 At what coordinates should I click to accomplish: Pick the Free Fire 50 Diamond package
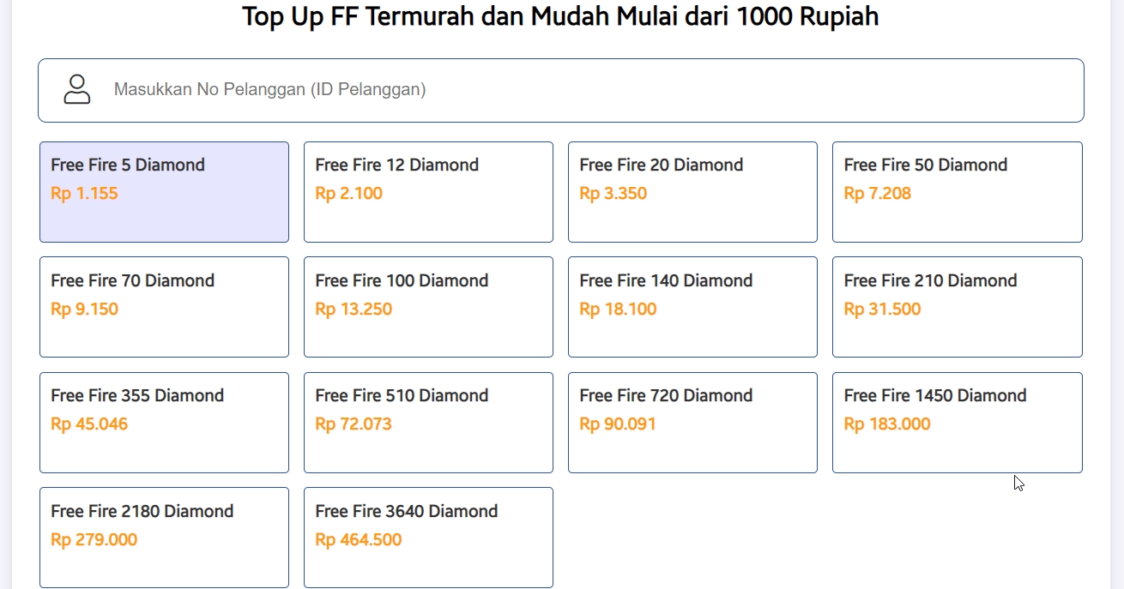957,191
